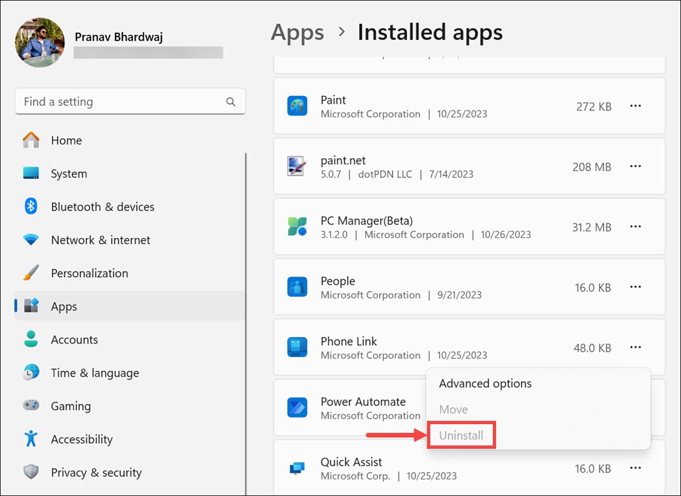
Task: Open more options for Paint
Action: coord(635,106)
